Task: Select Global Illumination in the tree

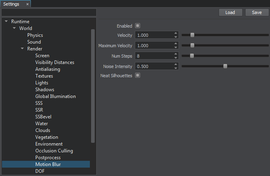Action: (x=55, y=96)
